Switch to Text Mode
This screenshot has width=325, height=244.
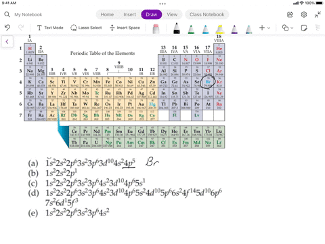[50, 28]
